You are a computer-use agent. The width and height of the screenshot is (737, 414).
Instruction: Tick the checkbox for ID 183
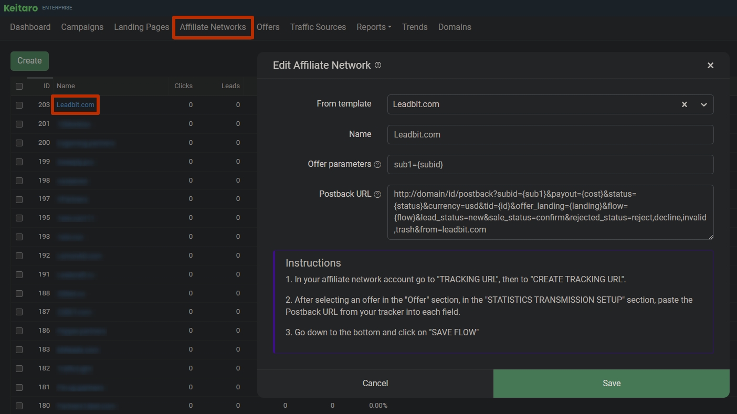pos(19,349)
